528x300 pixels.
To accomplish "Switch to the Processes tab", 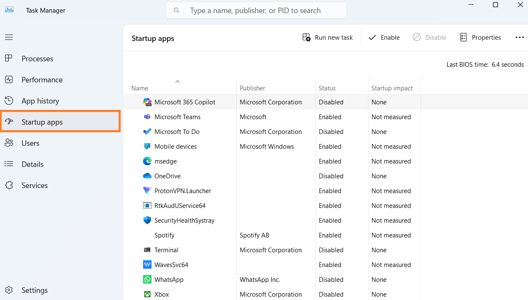I will coord(37,59).
